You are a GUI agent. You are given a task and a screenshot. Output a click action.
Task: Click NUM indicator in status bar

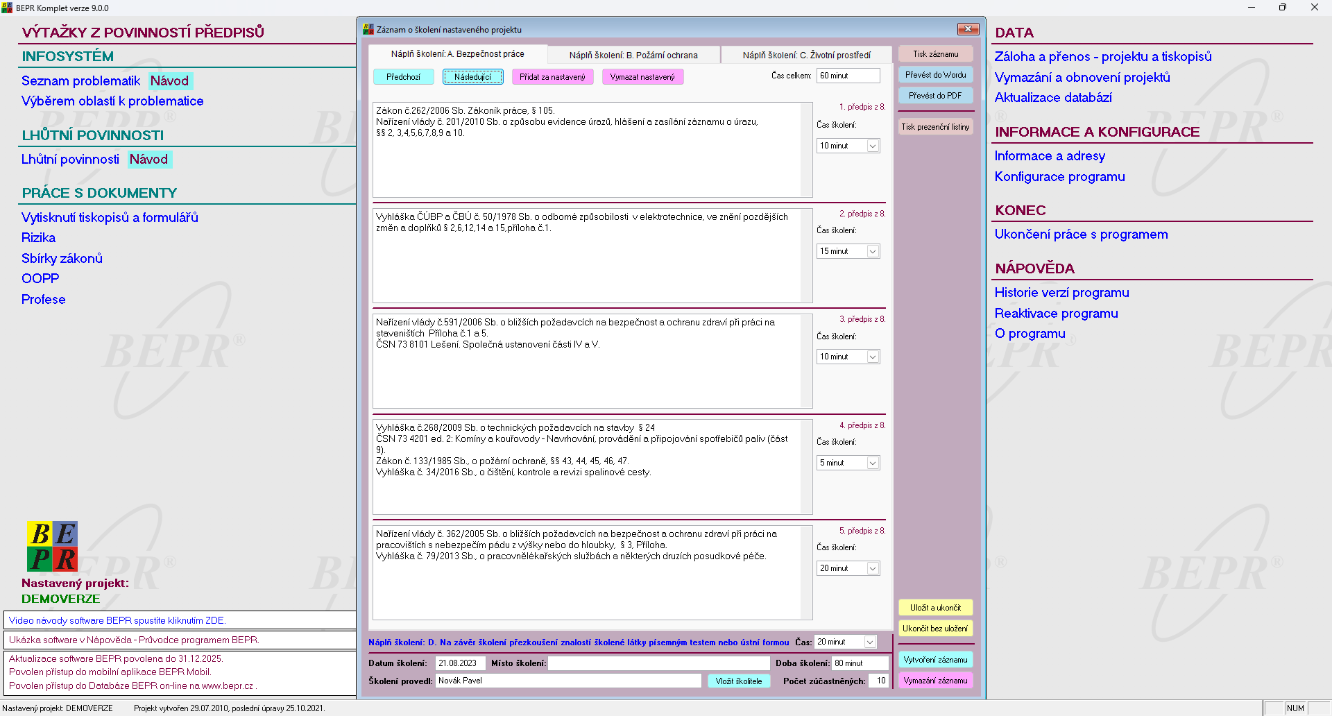[x=1295, y=708]
